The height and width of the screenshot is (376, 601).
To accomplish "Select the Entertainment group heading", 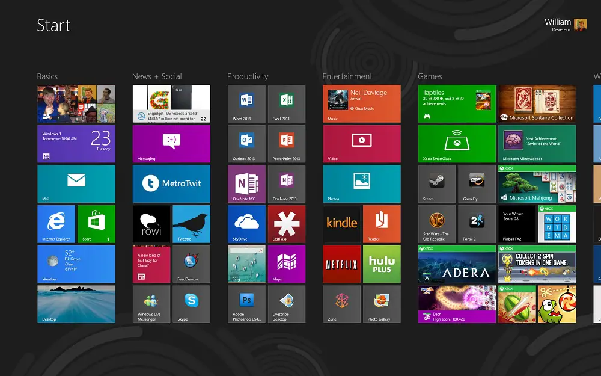I will click(x=347, y=76).
